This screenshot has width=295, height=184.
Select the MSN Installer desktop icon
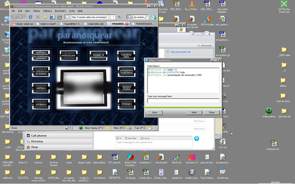coord(207,21)
